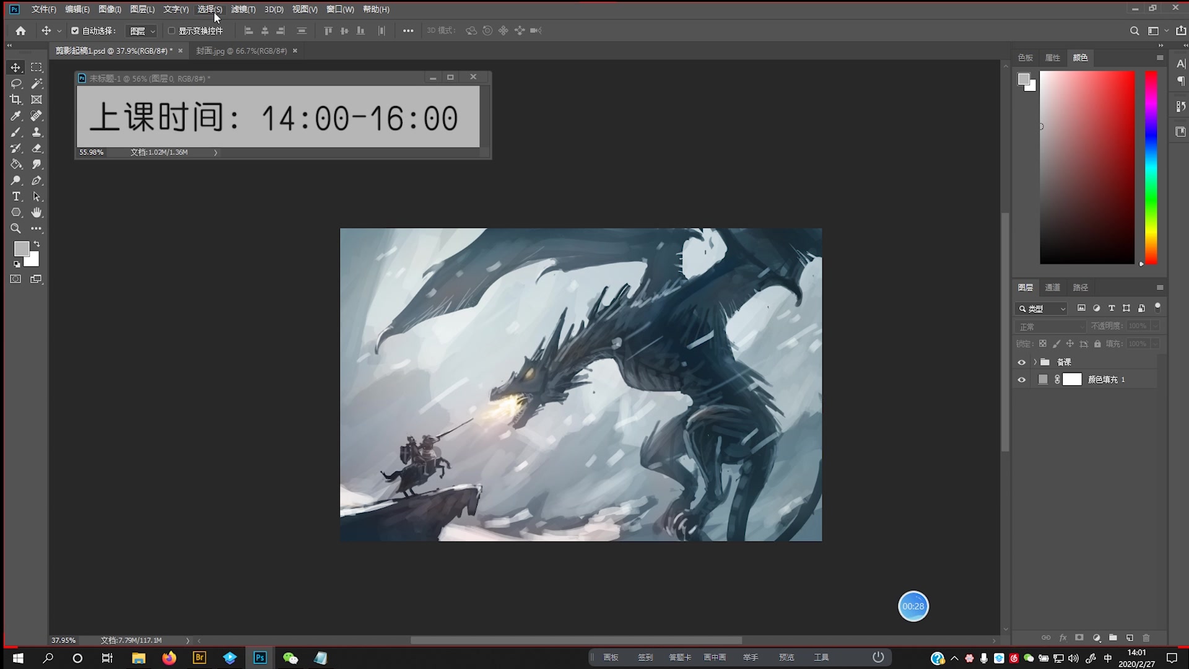Select the Rectangular Marquee tool
The height and width of the screenshot is (669, 1189).
(x=37, y=67)
